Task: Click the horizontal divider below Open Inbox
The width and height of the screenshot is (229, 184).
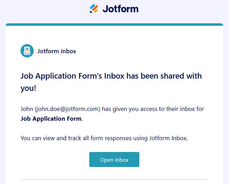Action: [114, 179]
